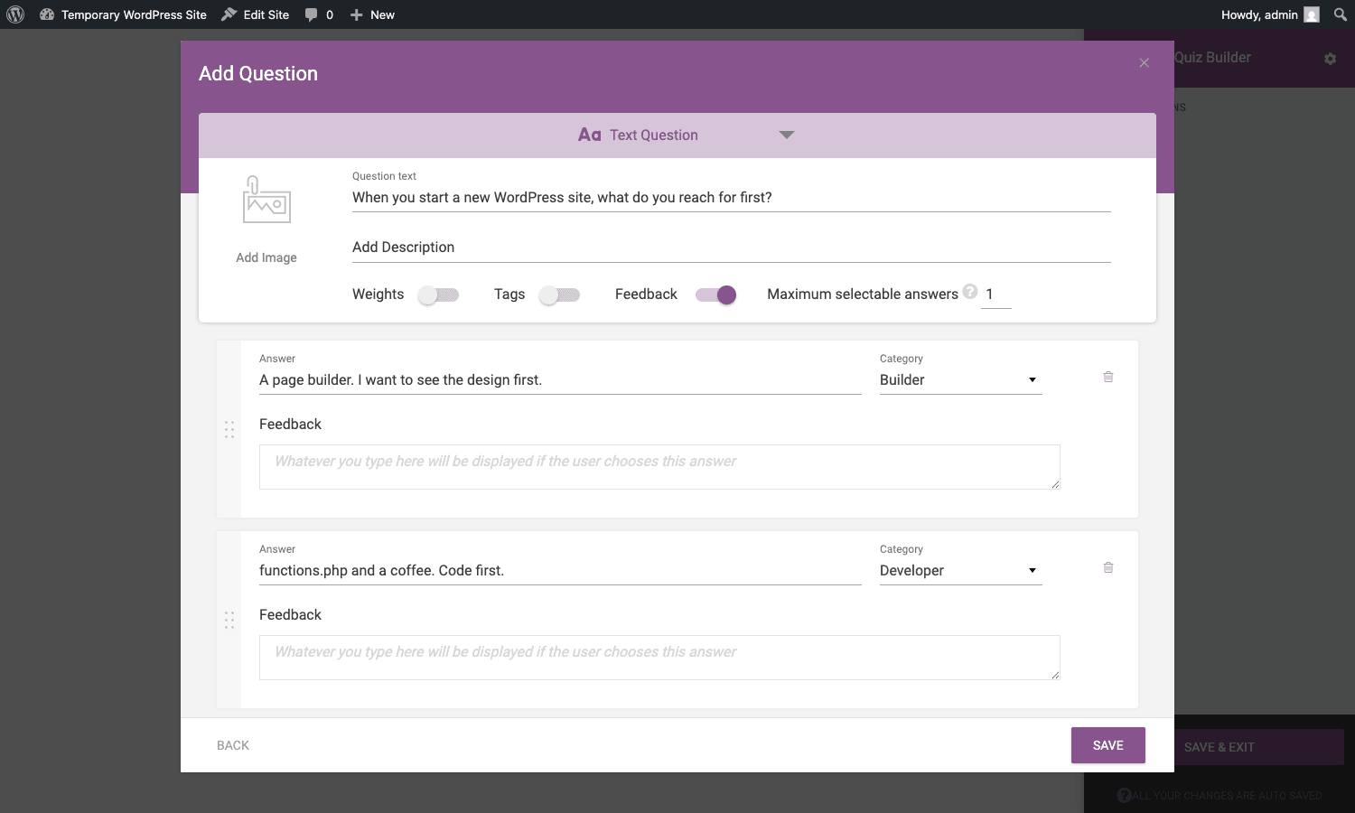Expand the Text Question type dropdown arrow

coord(787,135)
